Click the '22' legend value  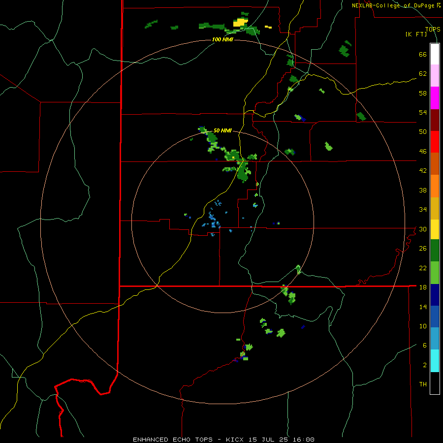click(423, 268)
